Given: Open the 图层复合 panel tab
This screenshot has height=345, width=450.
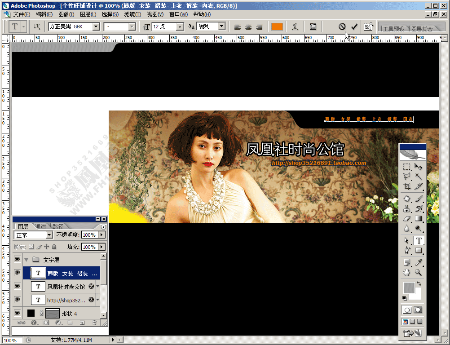Looking at the screenshot, I should 422,28.
